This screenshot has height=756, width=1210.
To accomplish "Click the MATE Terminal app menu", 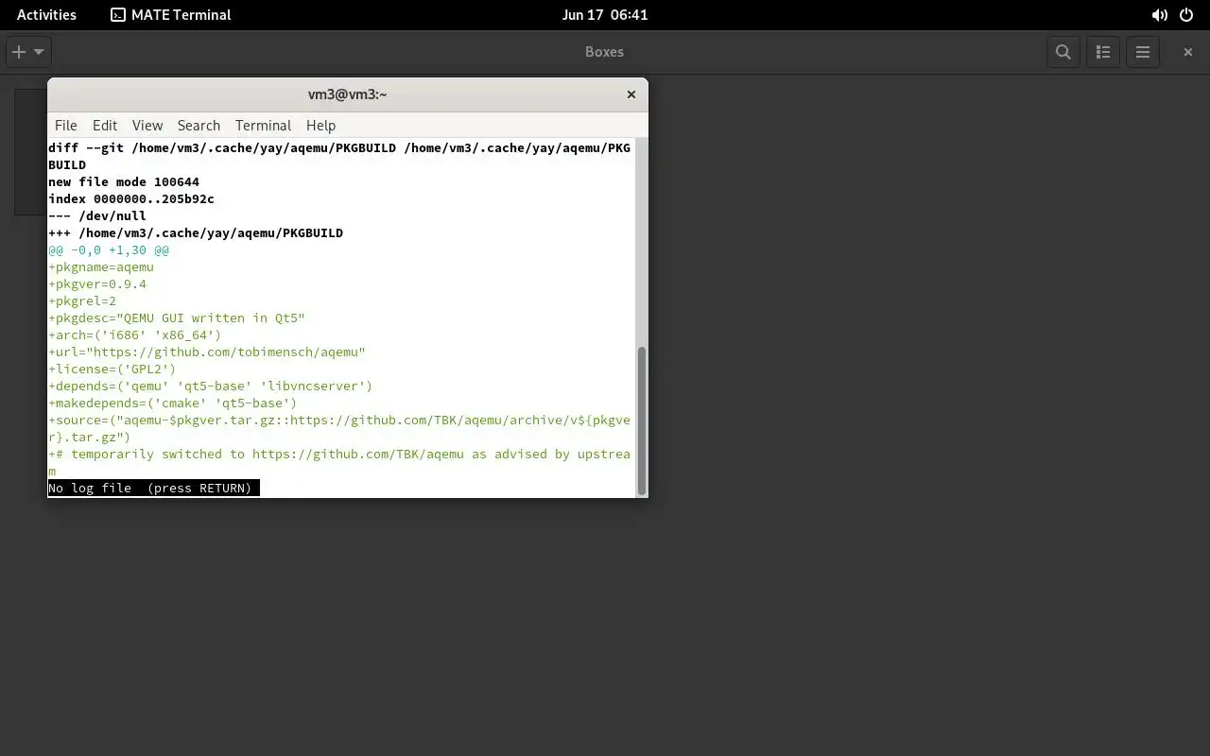I will click(171, 14).
